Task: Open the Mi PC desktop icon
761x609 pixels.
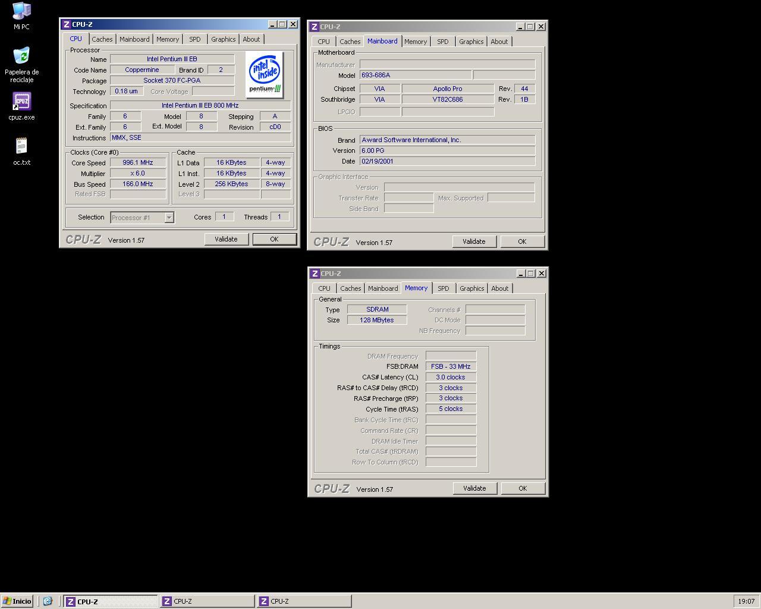Action: click(21, 15)
